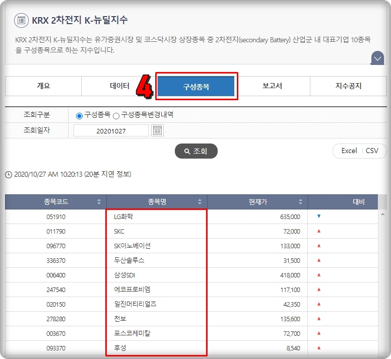Click stock code 093370
391x359 pixels.
click(56, 348)
